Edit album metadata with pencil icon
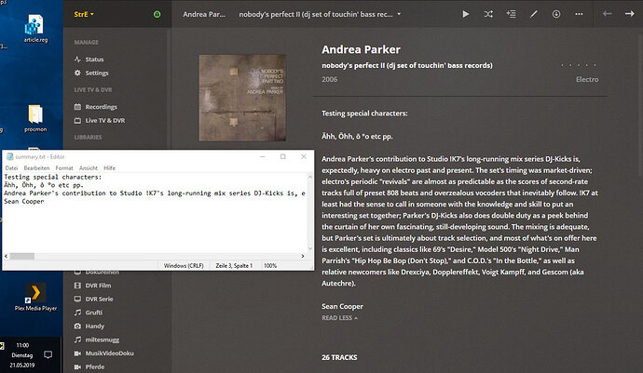The width and height of the screenshot is (643, 373). (x=534, y=14)
